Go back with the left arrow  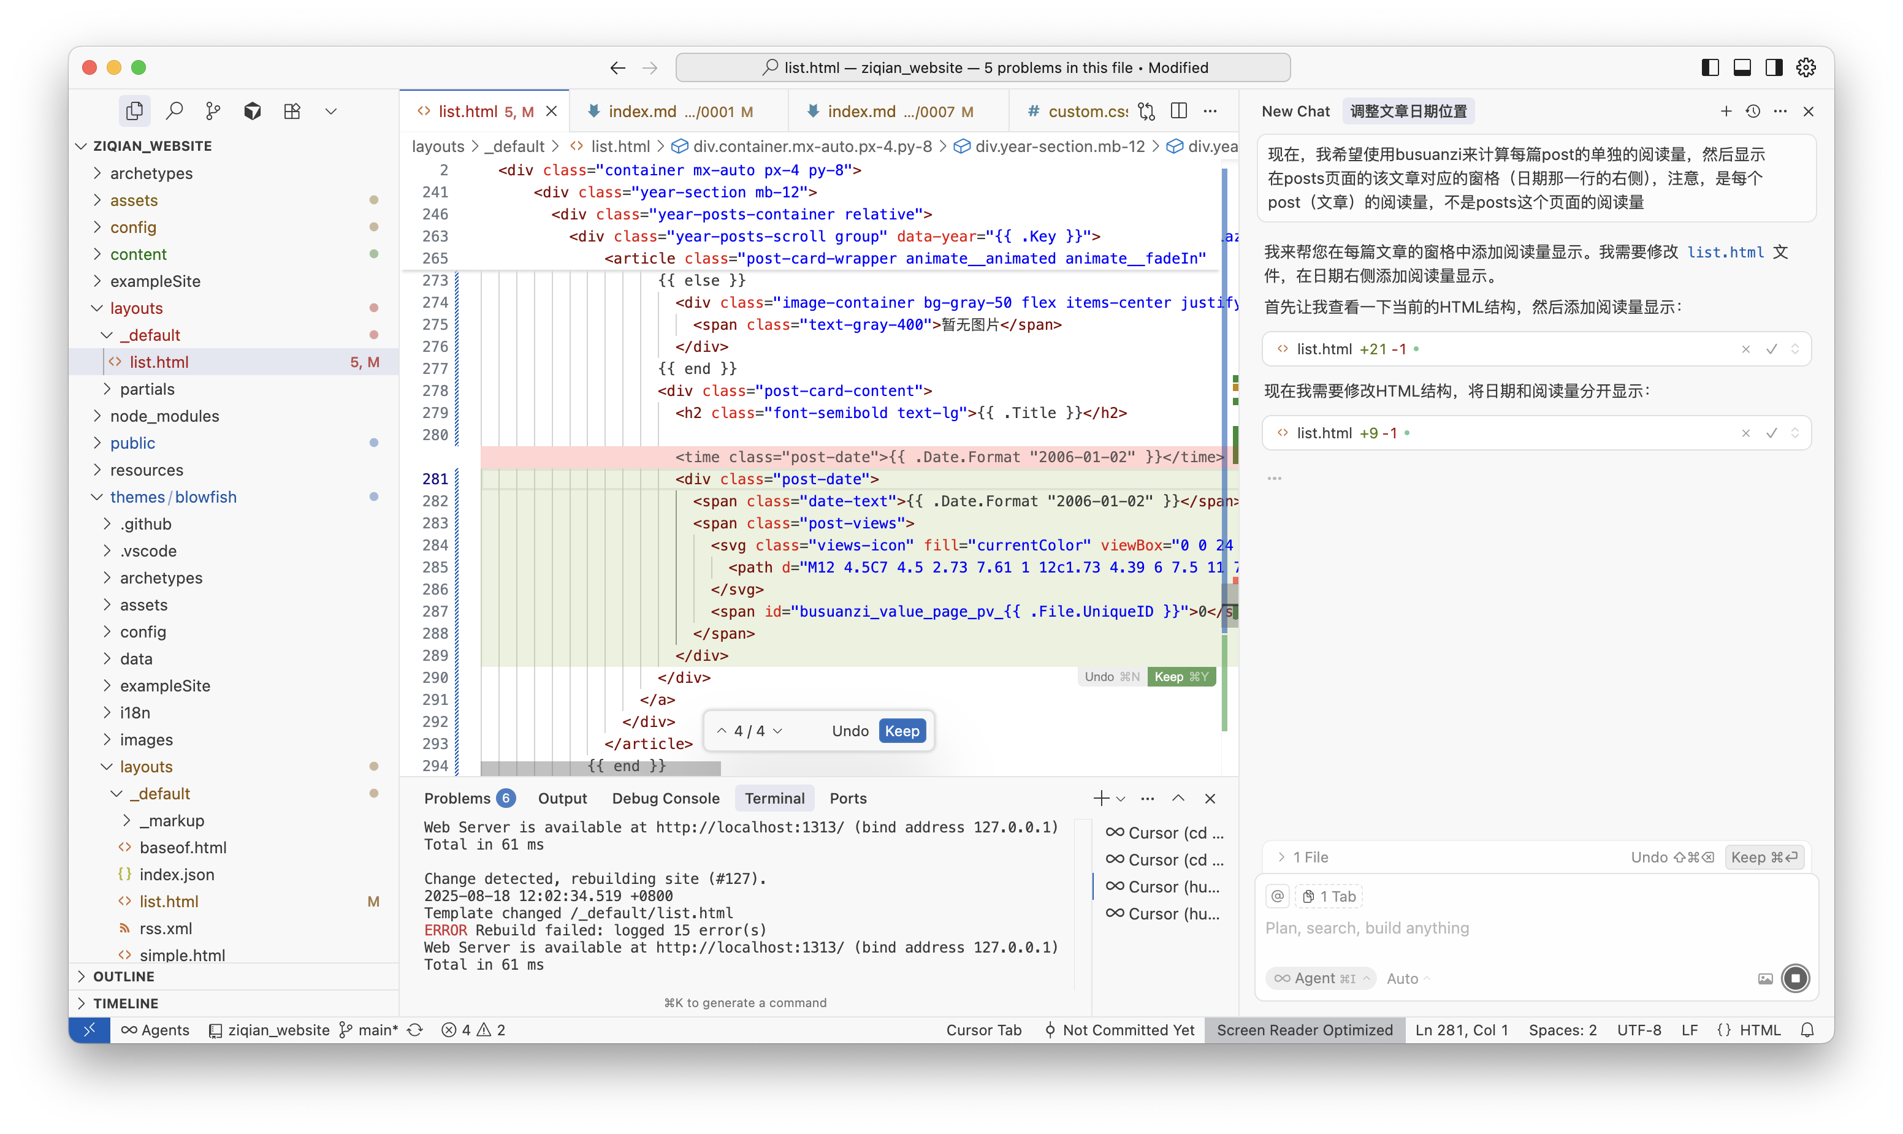point(617,68)
